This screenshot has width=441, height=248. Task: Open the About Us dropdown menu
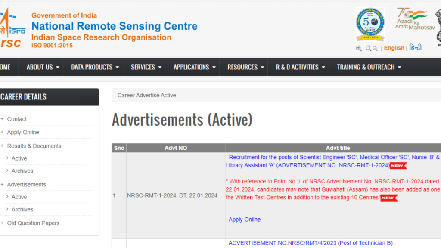(x=43, y=67)
